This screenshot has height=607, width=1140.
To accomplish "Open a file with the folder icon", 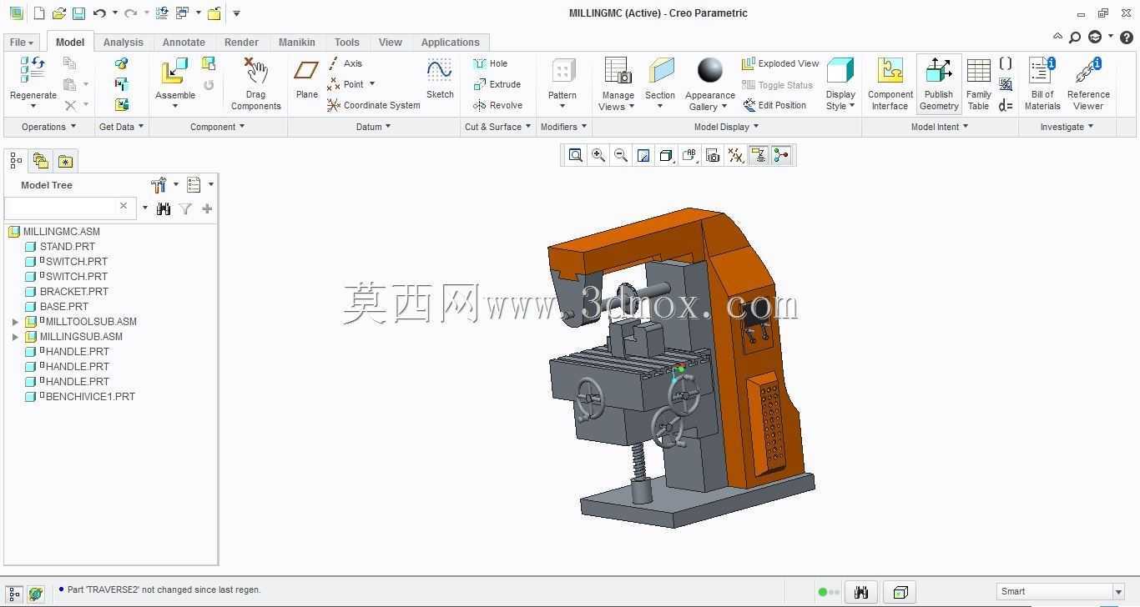I will [x=58, y=13].
